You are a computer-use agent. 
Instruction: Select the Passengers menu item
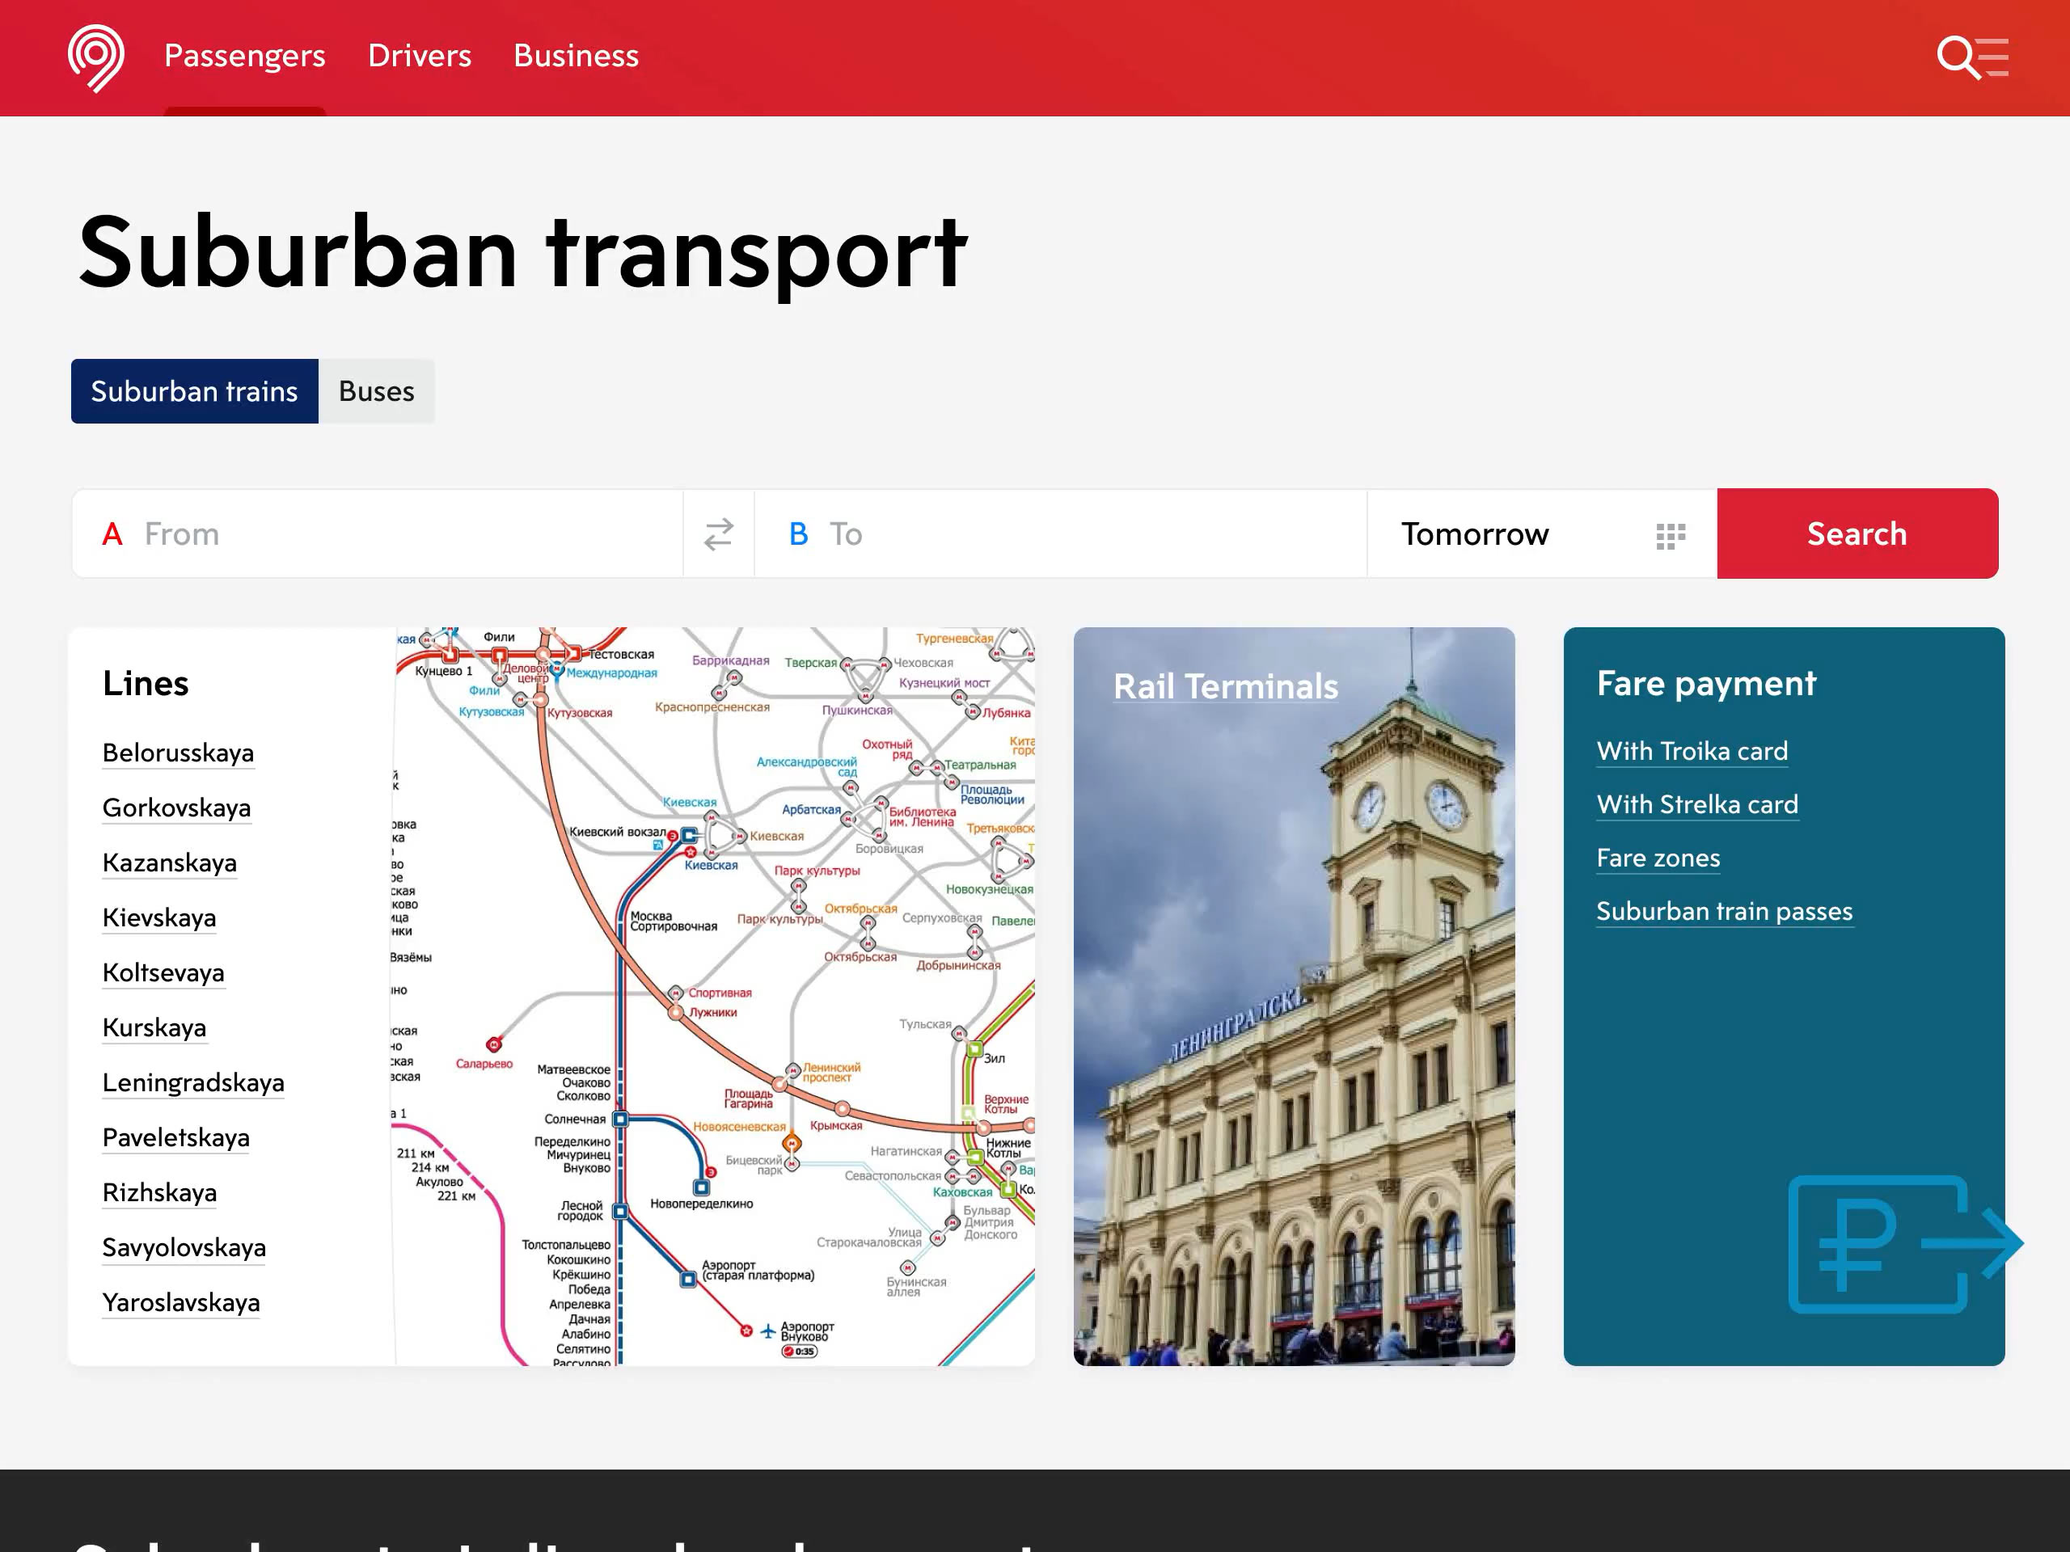coord(244,56)
